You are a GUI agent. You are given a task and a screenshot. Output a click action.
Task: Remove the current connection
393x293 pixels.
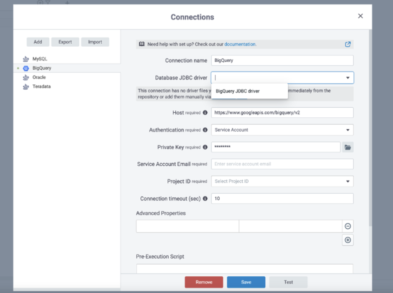(204, 282)
